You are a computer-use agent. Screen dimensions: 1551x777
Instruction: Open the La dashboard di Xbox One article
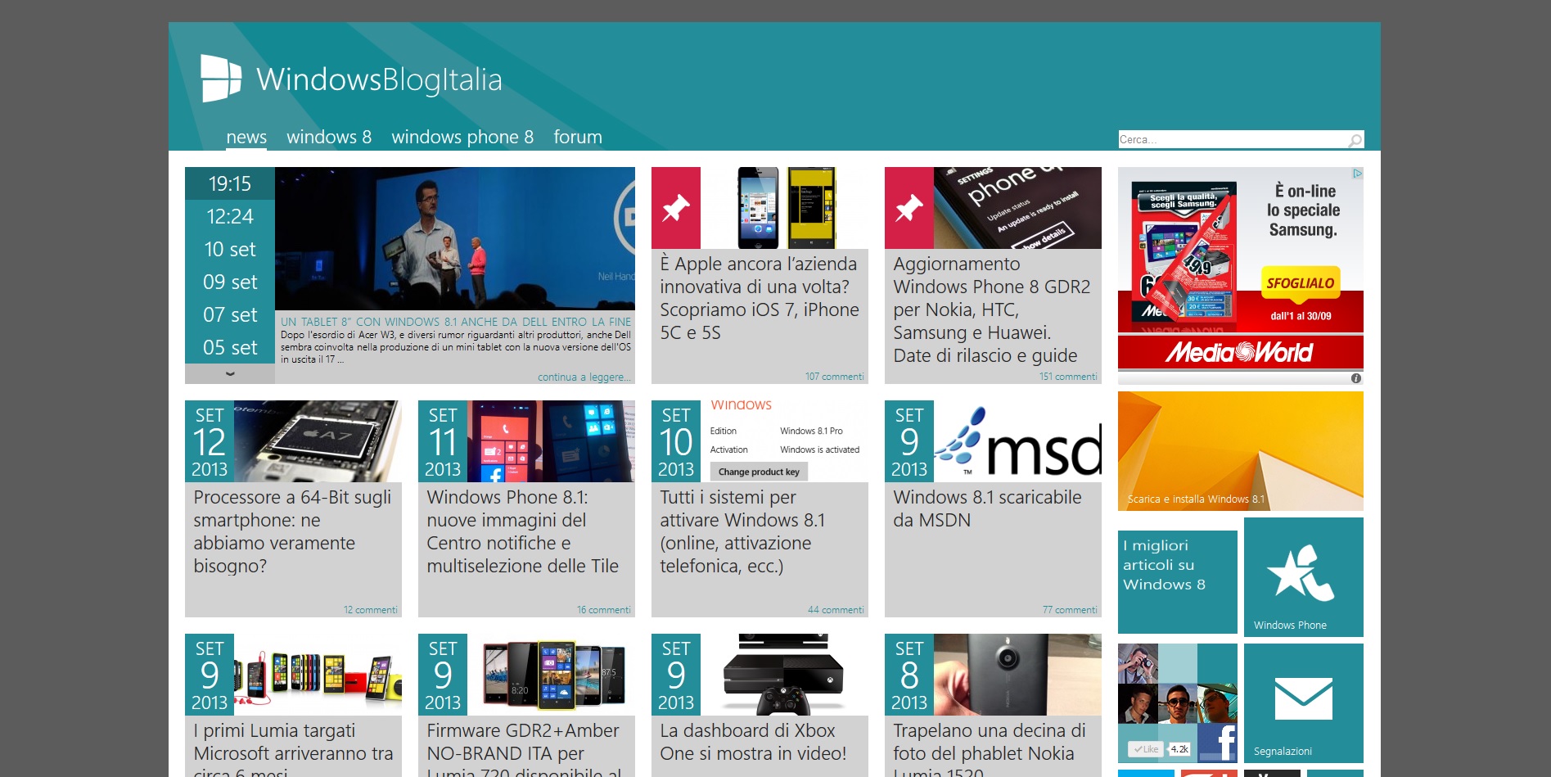click(x=753, y=742)
